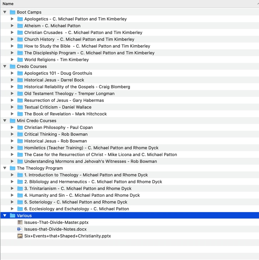Screen dimensions: 259x260
Task: Expand Historical Jesus - Darrel Bock folder
Action: tap(12, 80)
